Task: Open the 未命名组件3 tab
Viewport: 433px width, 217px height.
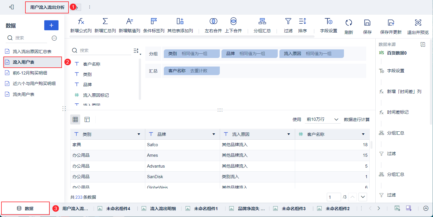Action: 290,208
